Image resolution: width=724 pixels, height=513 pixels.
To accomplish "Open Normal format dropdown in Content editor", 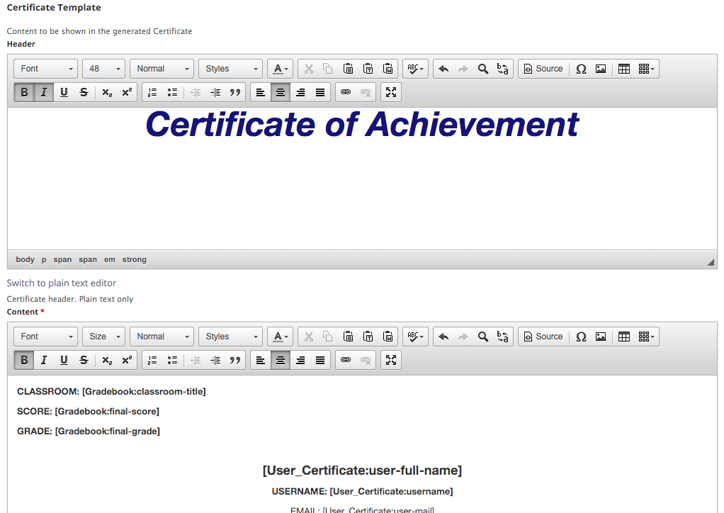I will 162,337.
